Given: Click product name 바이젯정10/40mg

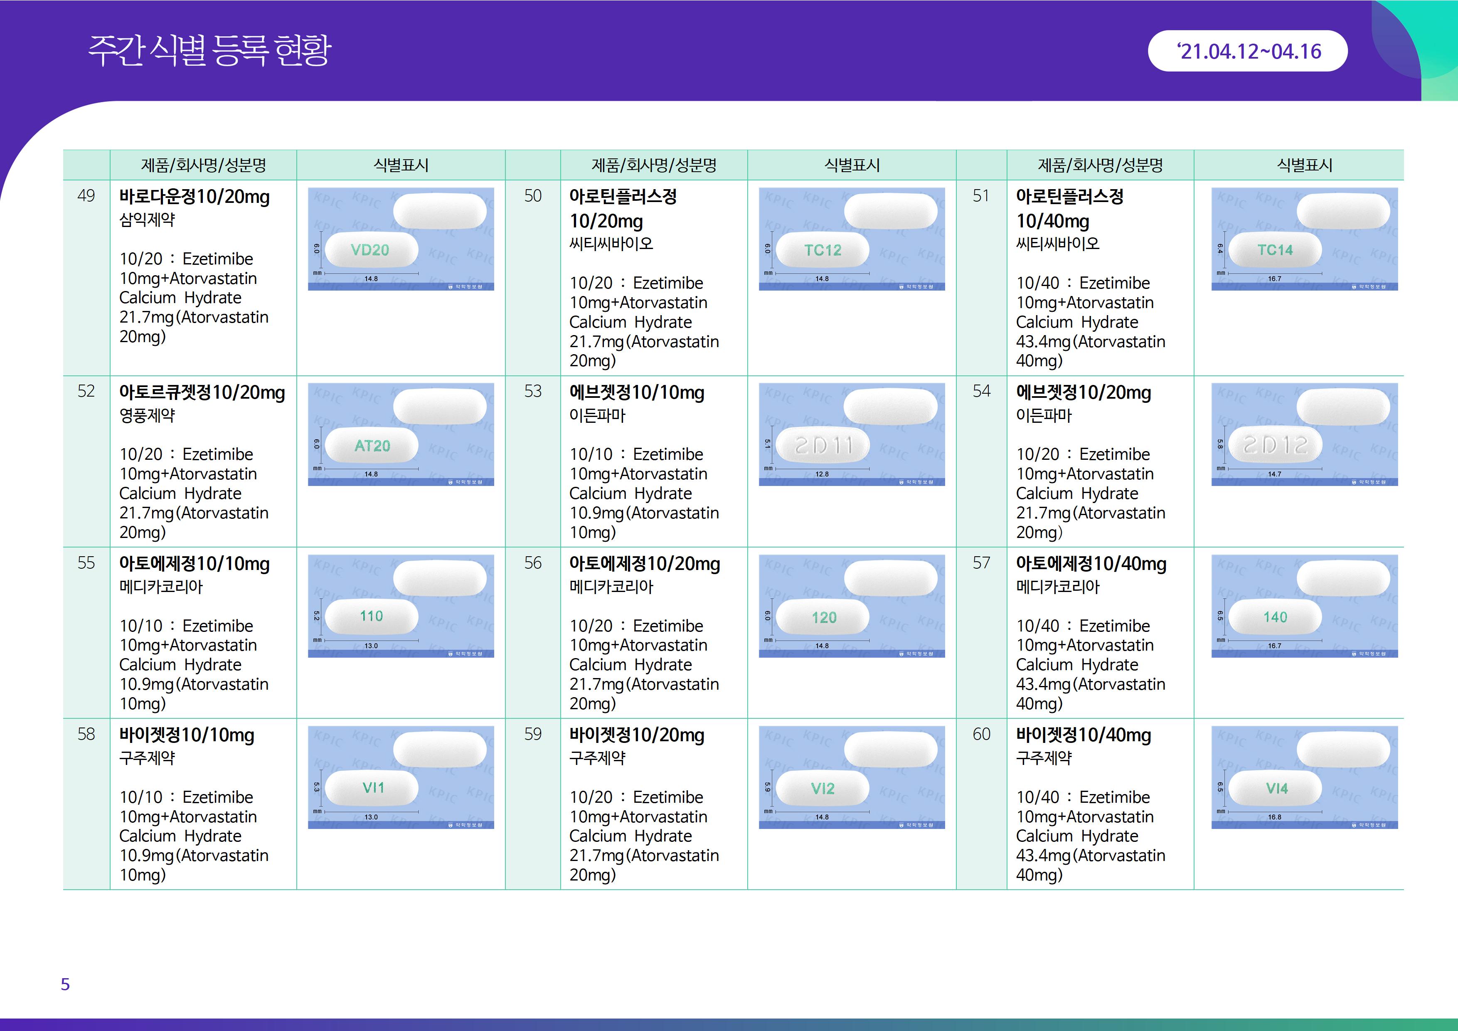Looking at the screenshot, I should [x=1084, y=735].
